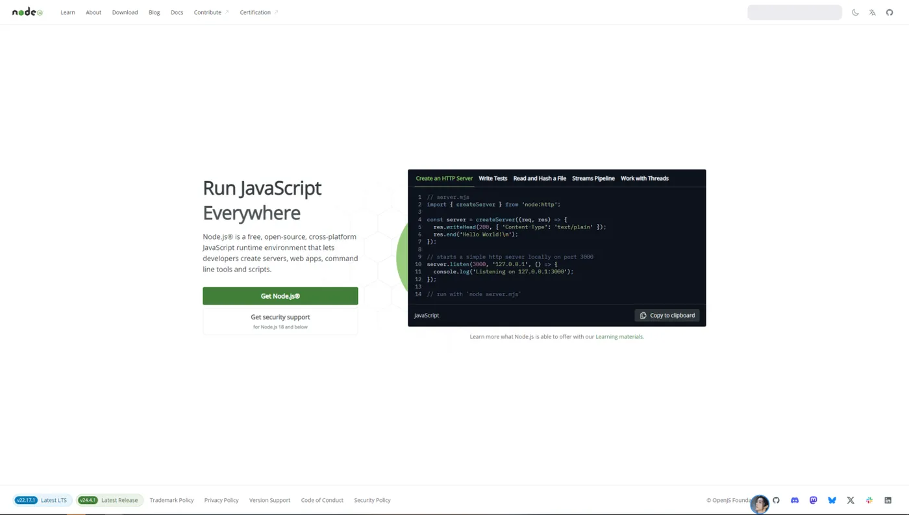The width and height of the screenshot is (909, 515).
Task: Open the Learn menu item
Action: [68, 12]
